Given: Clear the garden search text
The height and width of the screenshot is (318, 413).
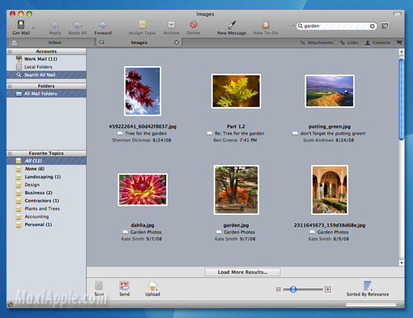Looking at the screenshot, I should 372,26.
